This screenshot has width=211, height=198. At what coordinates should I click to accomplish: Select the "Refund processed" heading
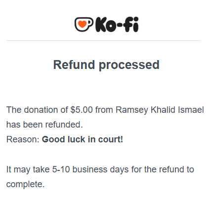(x=106, y=65)
